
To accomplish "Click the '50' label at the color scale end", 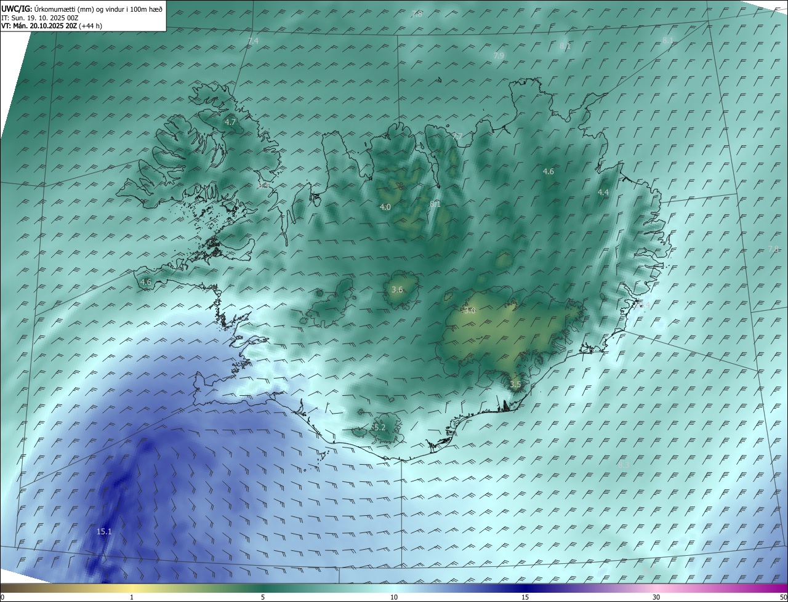I will pyautogui.click(x=782, y=597).
